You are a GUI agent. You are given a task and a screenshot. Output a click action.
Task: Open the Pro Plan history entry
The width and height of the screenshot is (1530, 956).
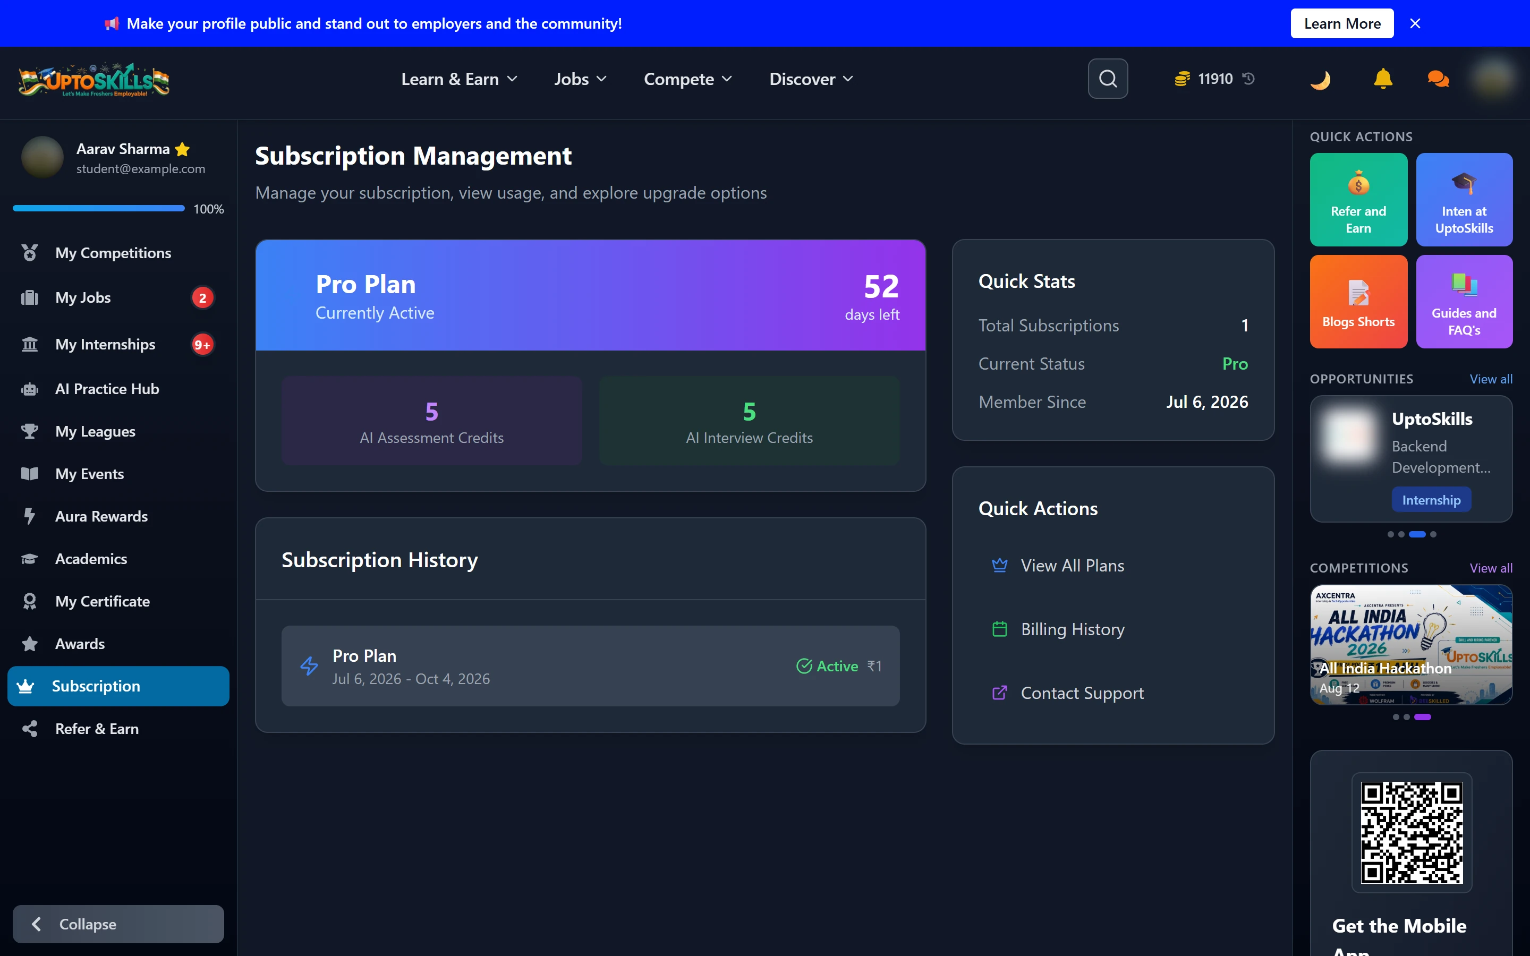[x=590, y=666]
